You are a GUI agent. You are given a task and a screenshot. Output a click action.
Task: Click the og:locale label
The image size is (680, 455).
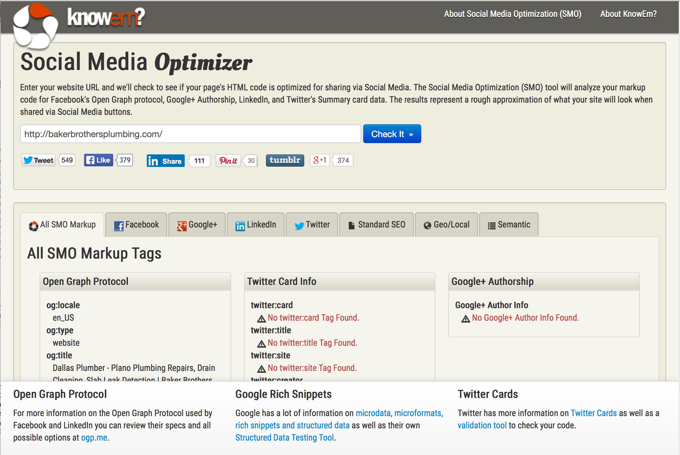pos(63,305)
